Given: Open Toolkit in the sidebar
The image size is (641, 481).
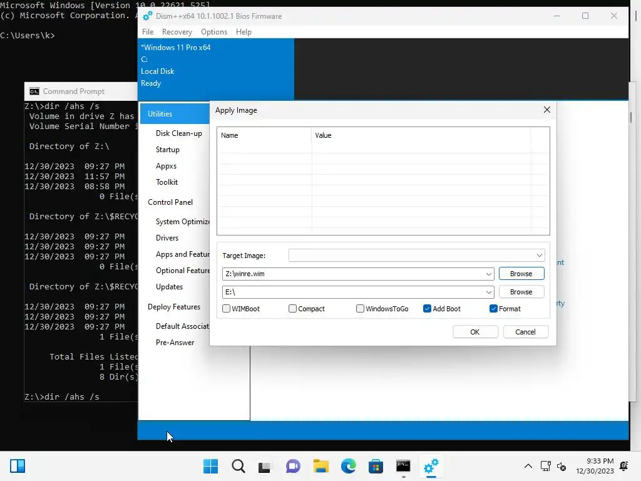Looking at the screenshot, I should pyautogui.click(x=167, y=182).
